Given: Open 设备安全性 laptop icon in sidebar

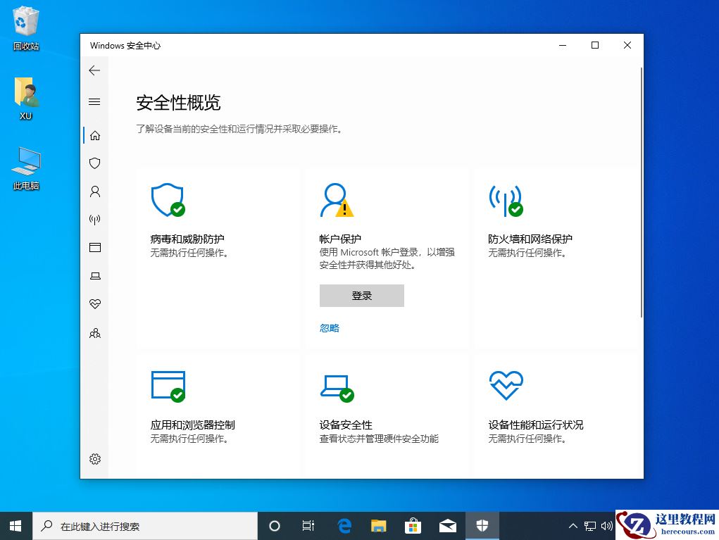Looking at the screenshot, I should coord(95,275).
